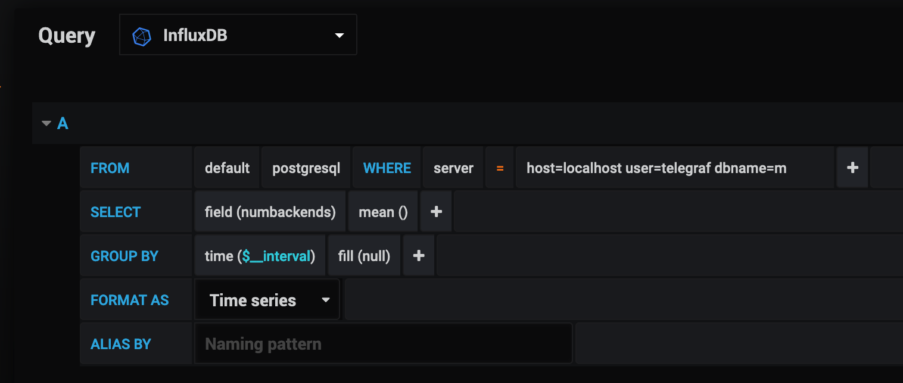Change the postgresql measurement segment
The height and width of the screenshot is (383, 903).
click(306, 168)
